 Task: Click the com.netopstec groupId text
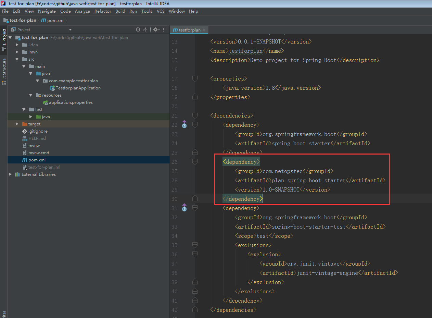(282, 171)
